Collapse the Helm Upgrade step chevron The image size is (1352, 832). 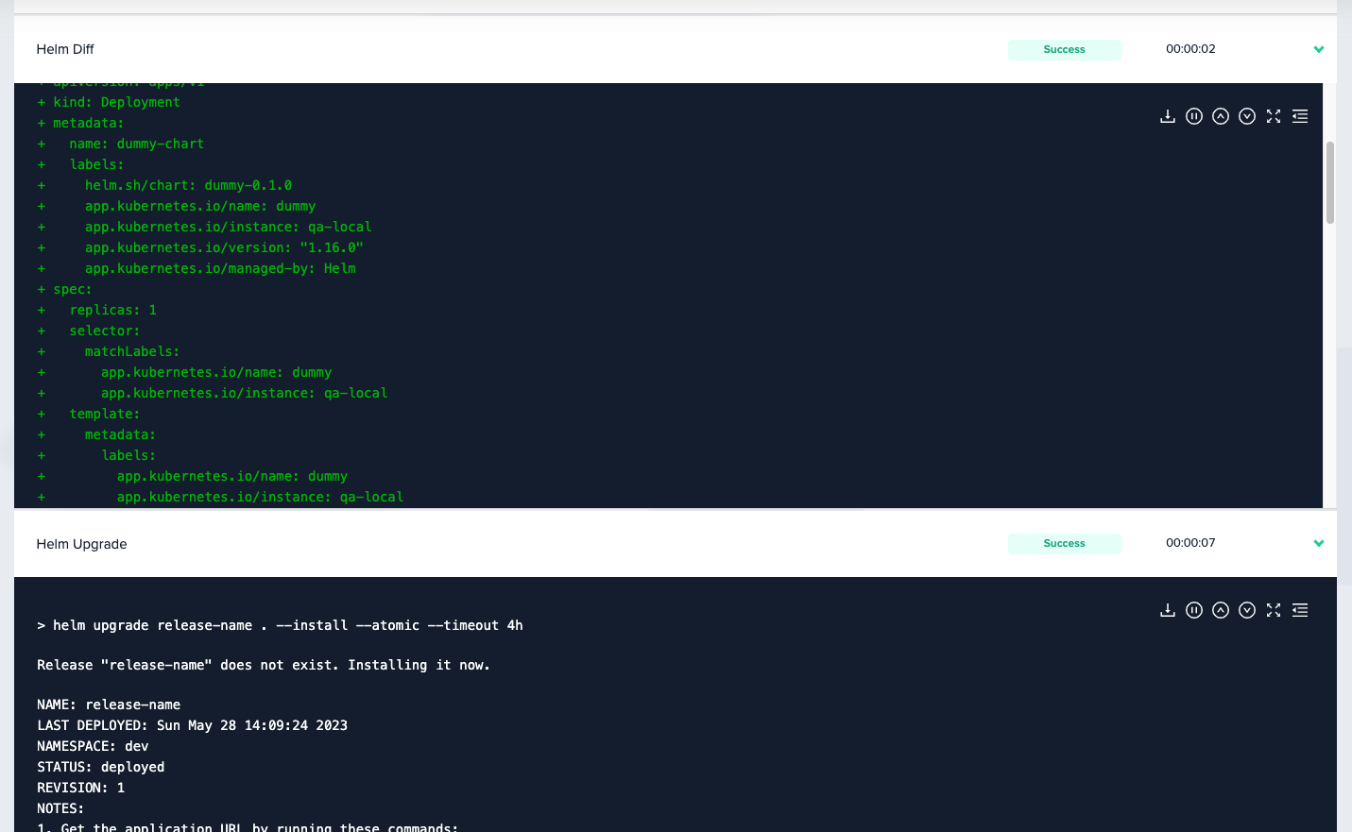[1319, 543]
